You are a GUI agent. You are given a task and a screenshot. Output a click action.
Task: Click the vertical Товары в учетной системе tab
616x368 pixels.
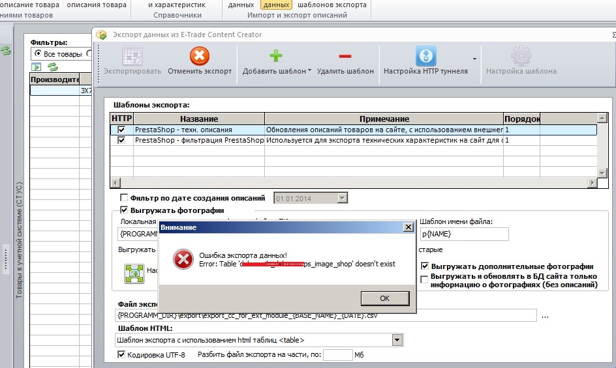(x=19, y=240)
